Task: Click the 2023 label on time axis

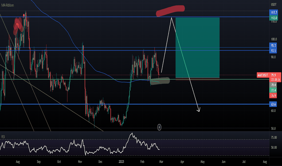Action: (121, 162)
